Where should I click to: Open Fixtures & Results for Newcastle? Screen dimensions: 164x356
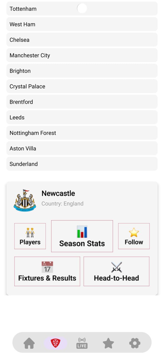pyautogui.click(x=47, y=271)
